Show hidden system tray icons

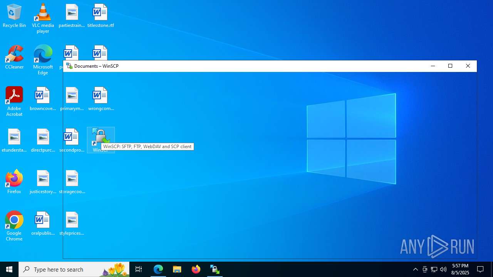pyautogui.click(x=416, y=269)
